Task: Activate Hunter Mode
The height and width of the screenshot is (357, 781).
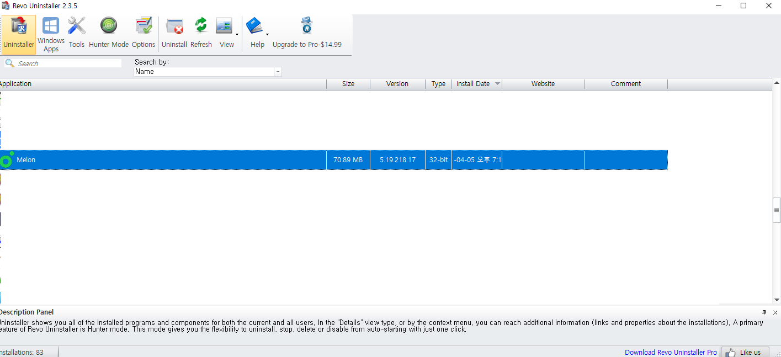Action: click(x=109, y=34)
